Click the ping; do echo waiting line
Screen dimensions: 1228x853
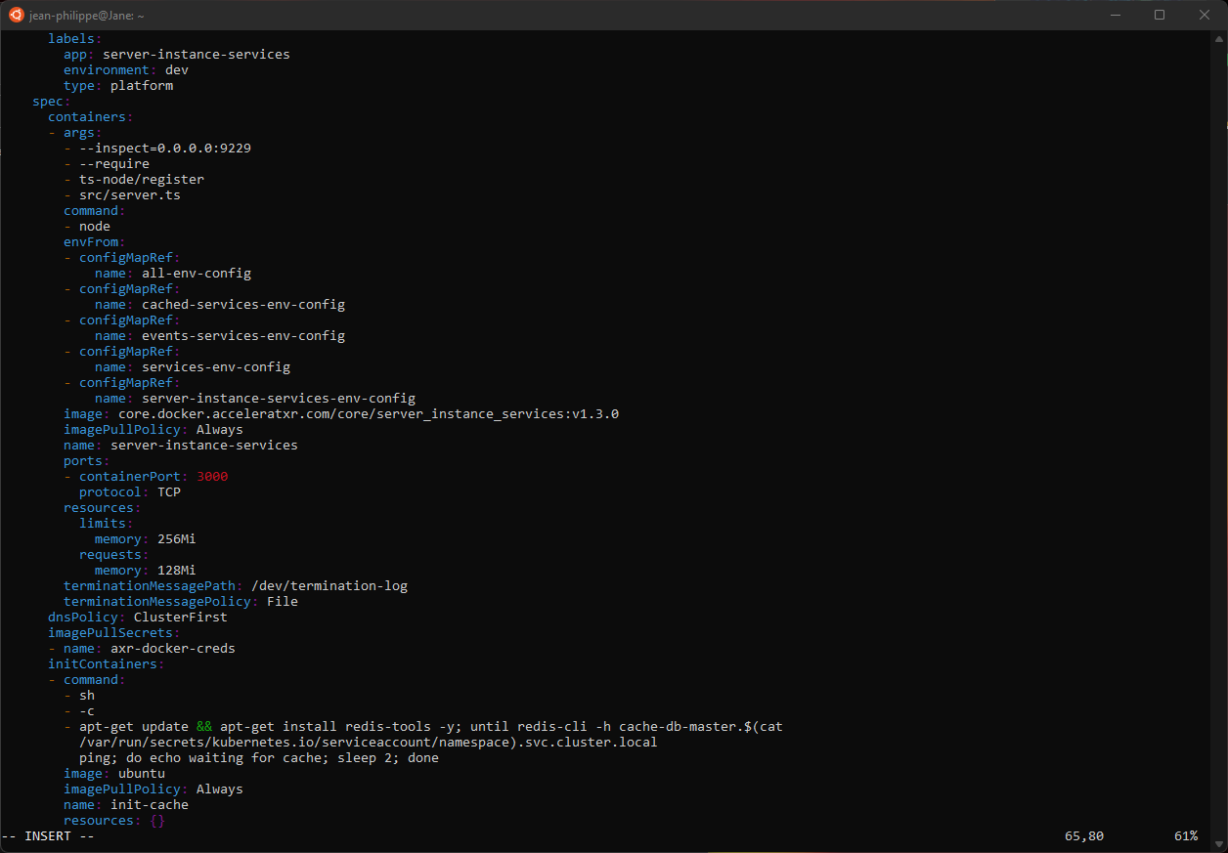259,758
